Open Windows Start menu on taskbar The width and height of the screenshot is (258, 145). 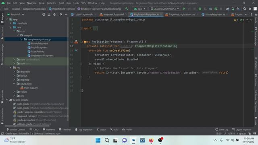pyautogui.click(x=98, y=140)
